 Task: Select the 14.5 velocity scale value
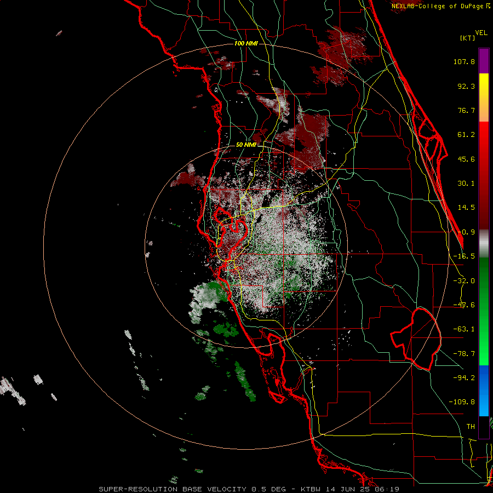pyautogui.click(x=466, y=208)
